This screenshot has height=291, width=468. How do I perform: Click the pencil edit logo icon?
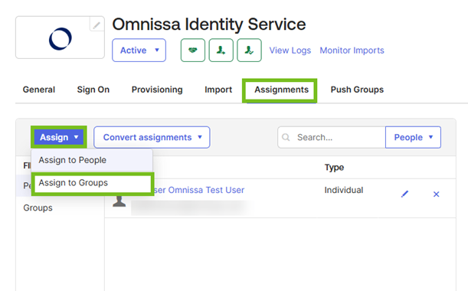click(97, 25)
